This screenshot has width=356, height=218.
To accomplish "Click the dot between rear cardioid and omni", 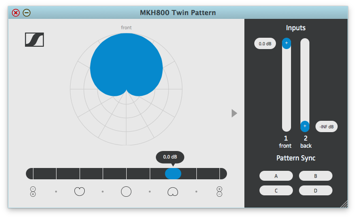I will pyautogui.click(x=103, y=192).
